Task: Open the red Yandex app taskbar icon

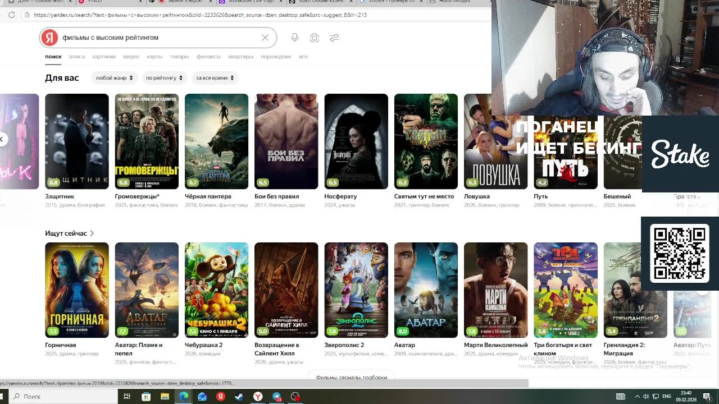Action: pyautogui.click(x=221, y=397)
